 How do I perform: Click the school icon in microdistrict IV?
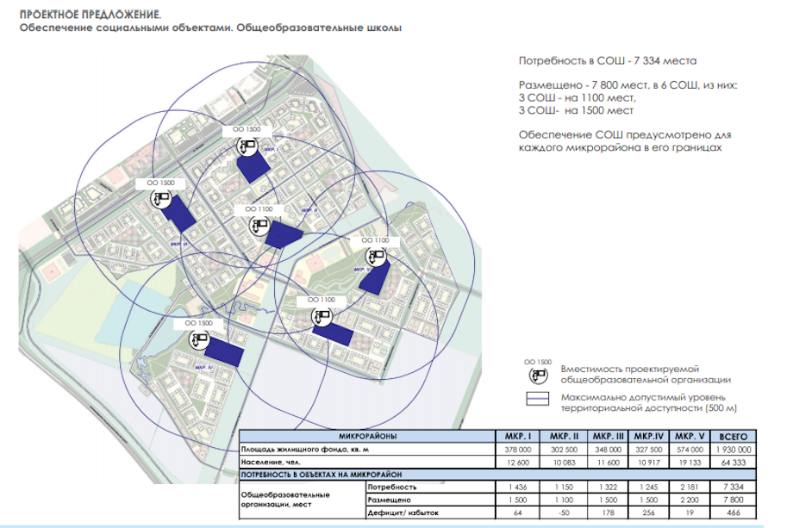point(200,339)
